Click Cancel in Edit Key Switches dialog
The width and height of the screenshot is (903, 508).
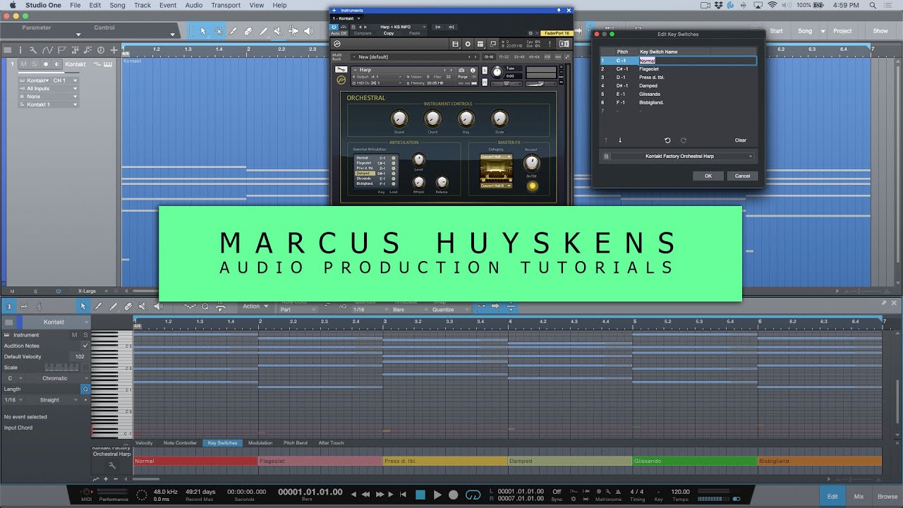(742, 176)
